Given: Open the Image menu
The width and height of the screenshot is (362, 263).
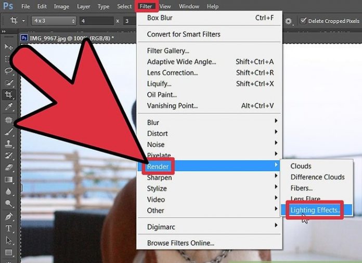Looking at the screenshot, I should tap(61, 6).
